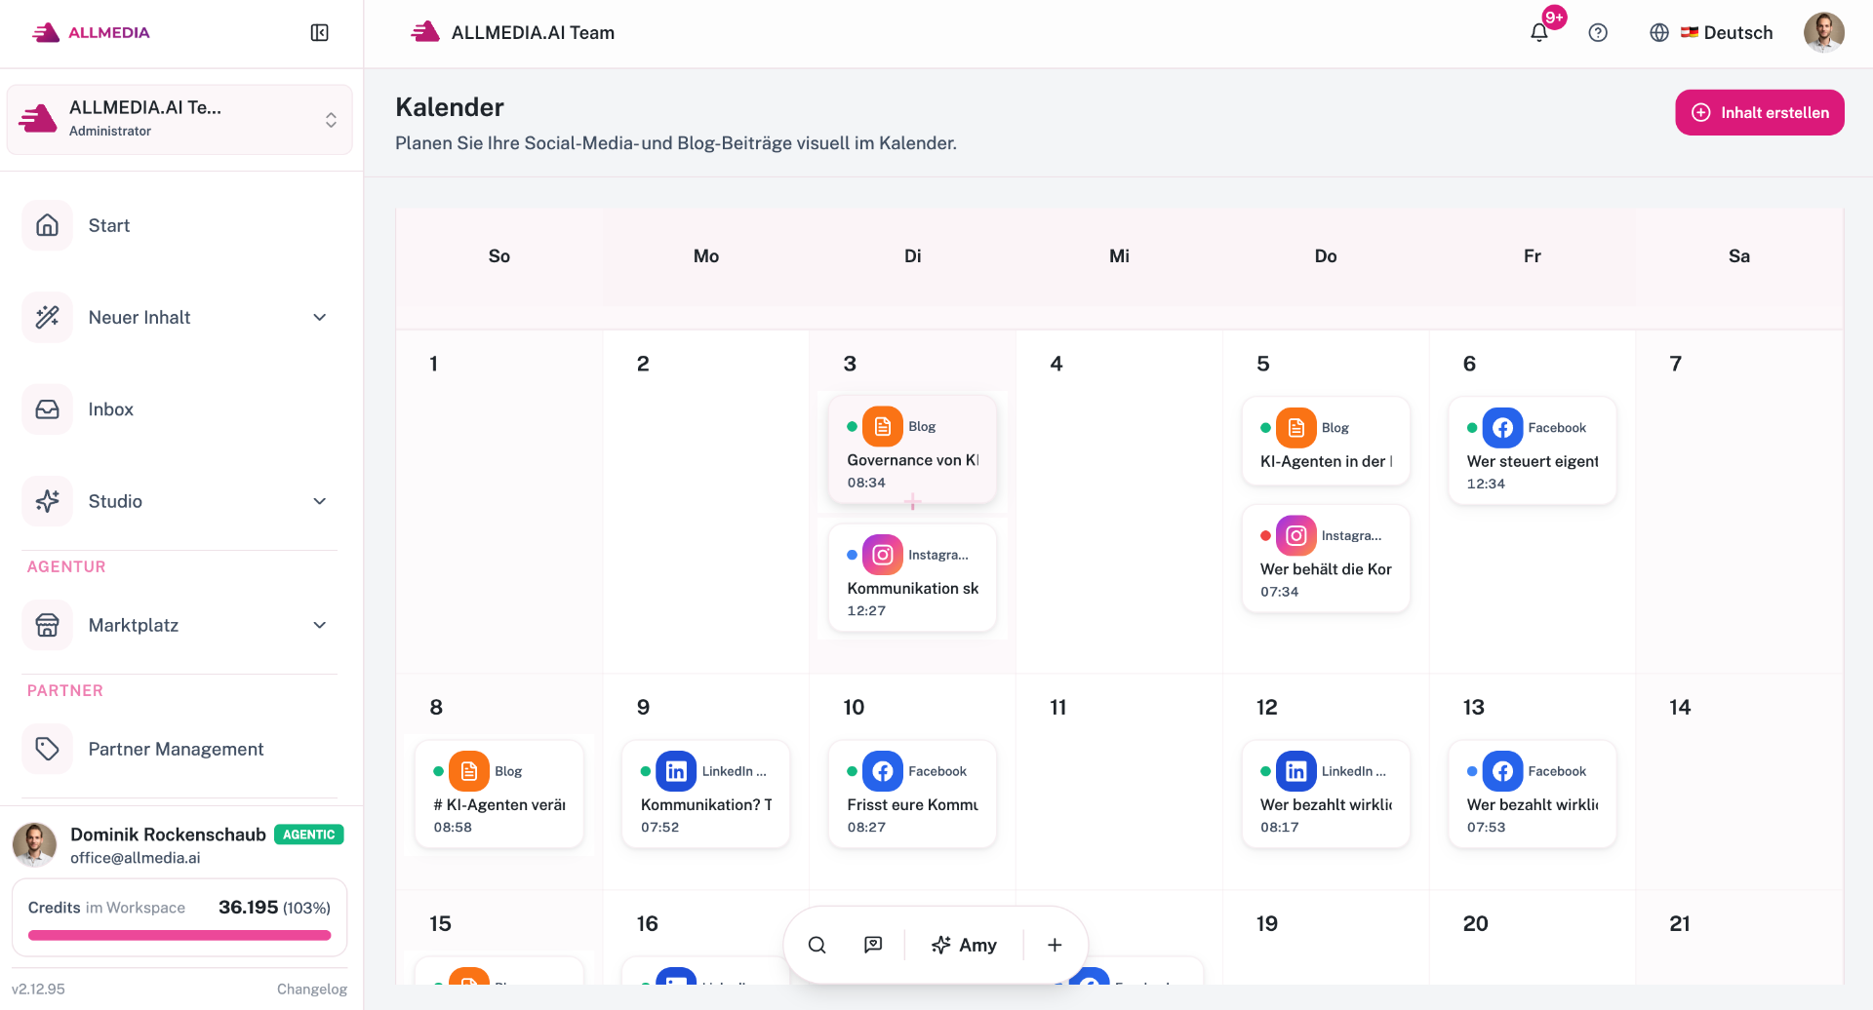Viewport: 1873px width, 1010px height.
Task: Click the Inhalt erstellen button
Action: click(1760, 112)
